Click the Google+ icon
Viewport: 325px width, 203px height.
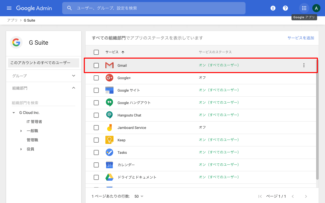[x=109, y=78]
